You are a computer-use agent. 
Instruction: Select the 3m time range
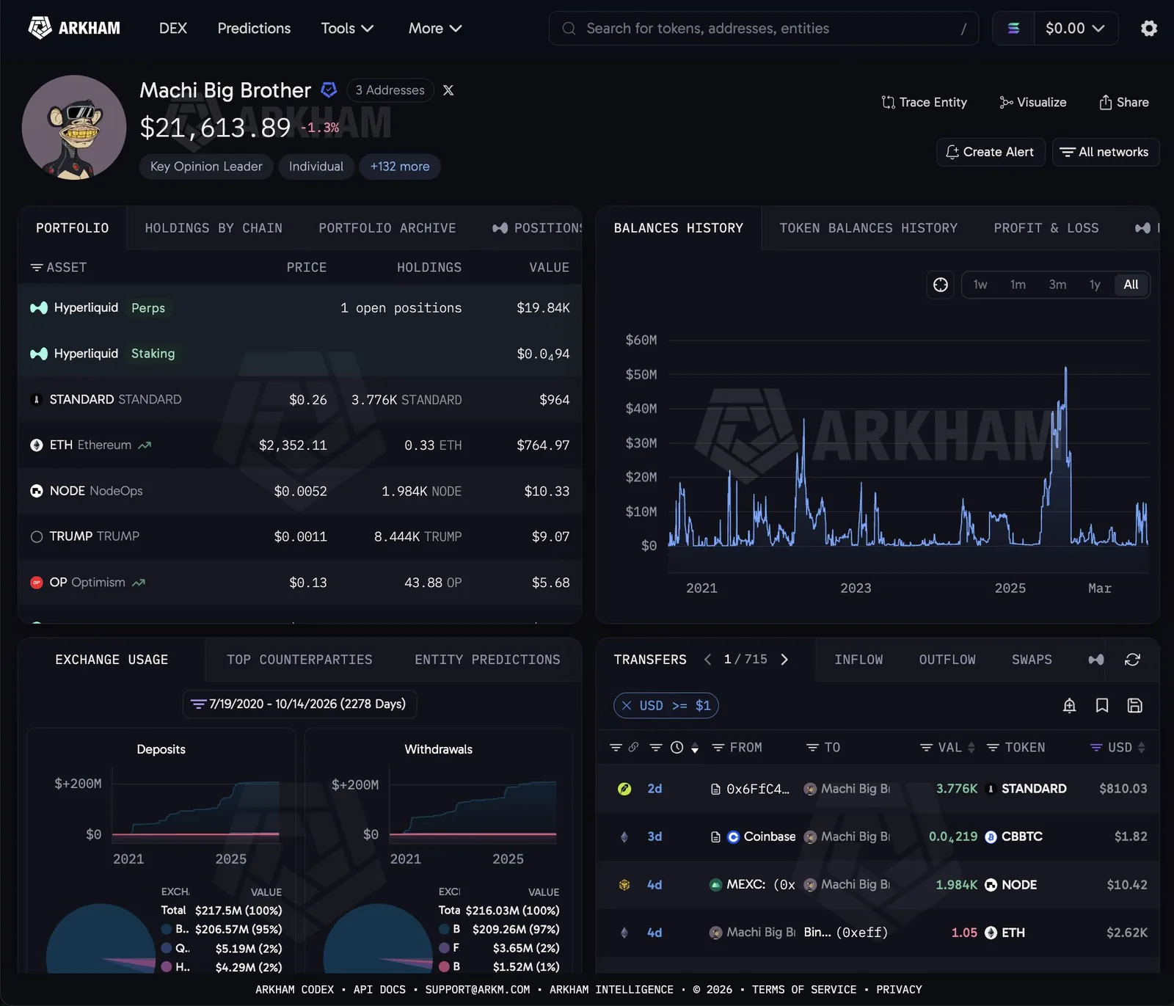(x=1057, y=285)
